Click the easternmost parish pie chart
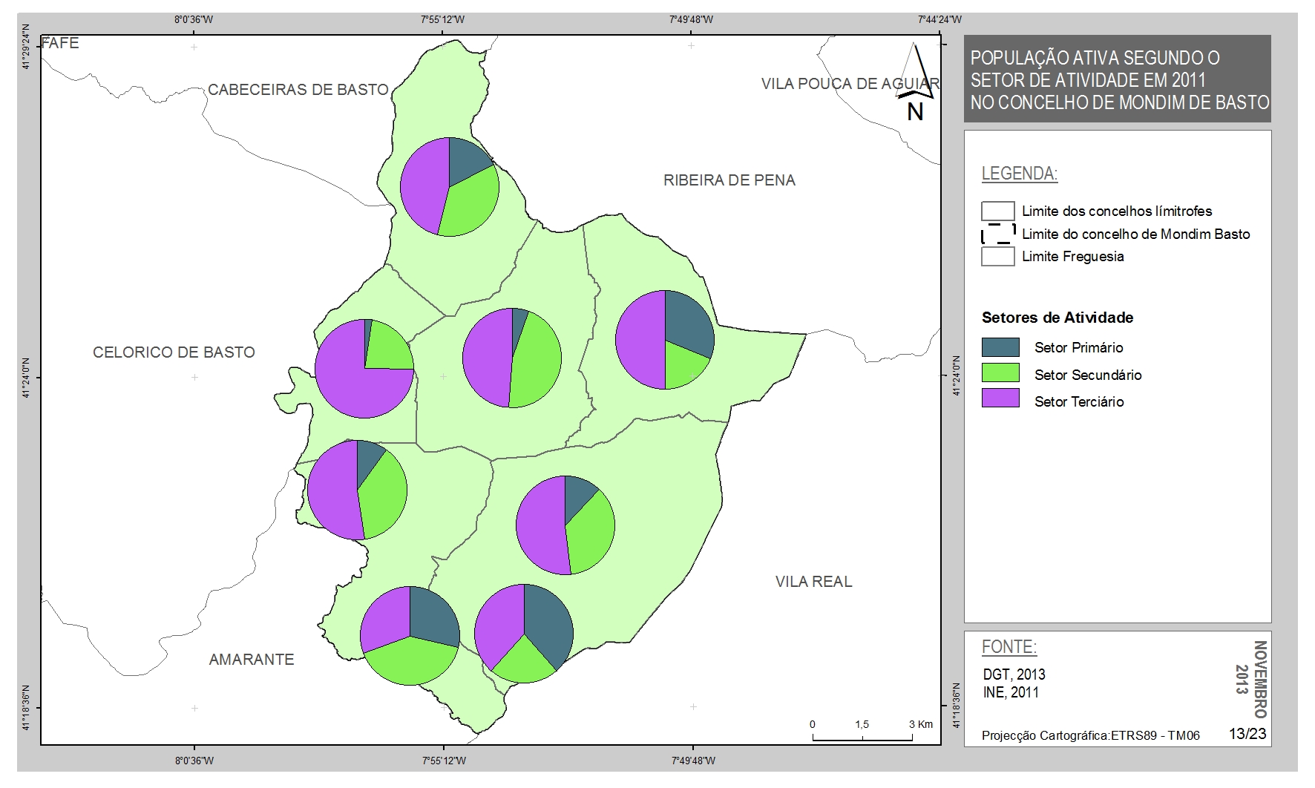This screenshot has width=1315, height=788. coord(665,340)
